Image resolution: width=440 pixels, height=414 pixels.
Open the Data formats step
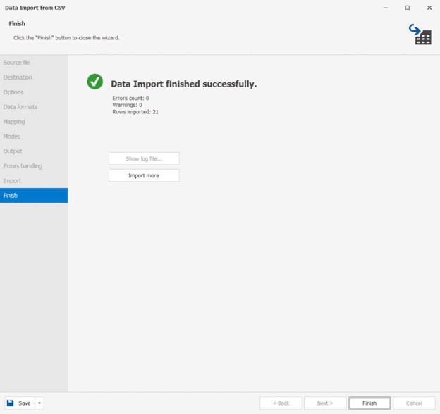20,107
